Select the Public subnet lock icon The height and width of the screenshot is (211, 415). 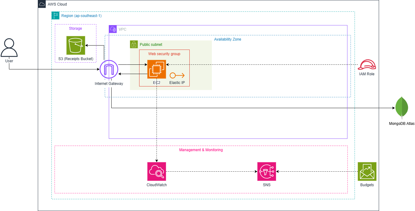coord(134,44)
